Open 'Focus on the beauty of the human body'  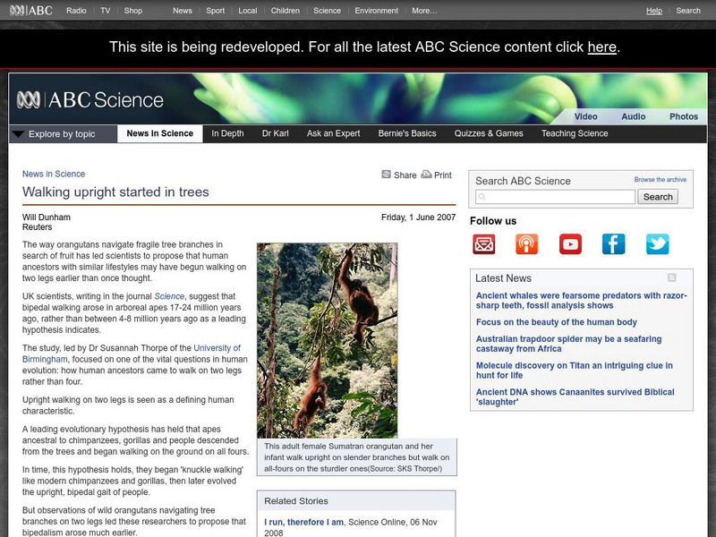[556, 322]
